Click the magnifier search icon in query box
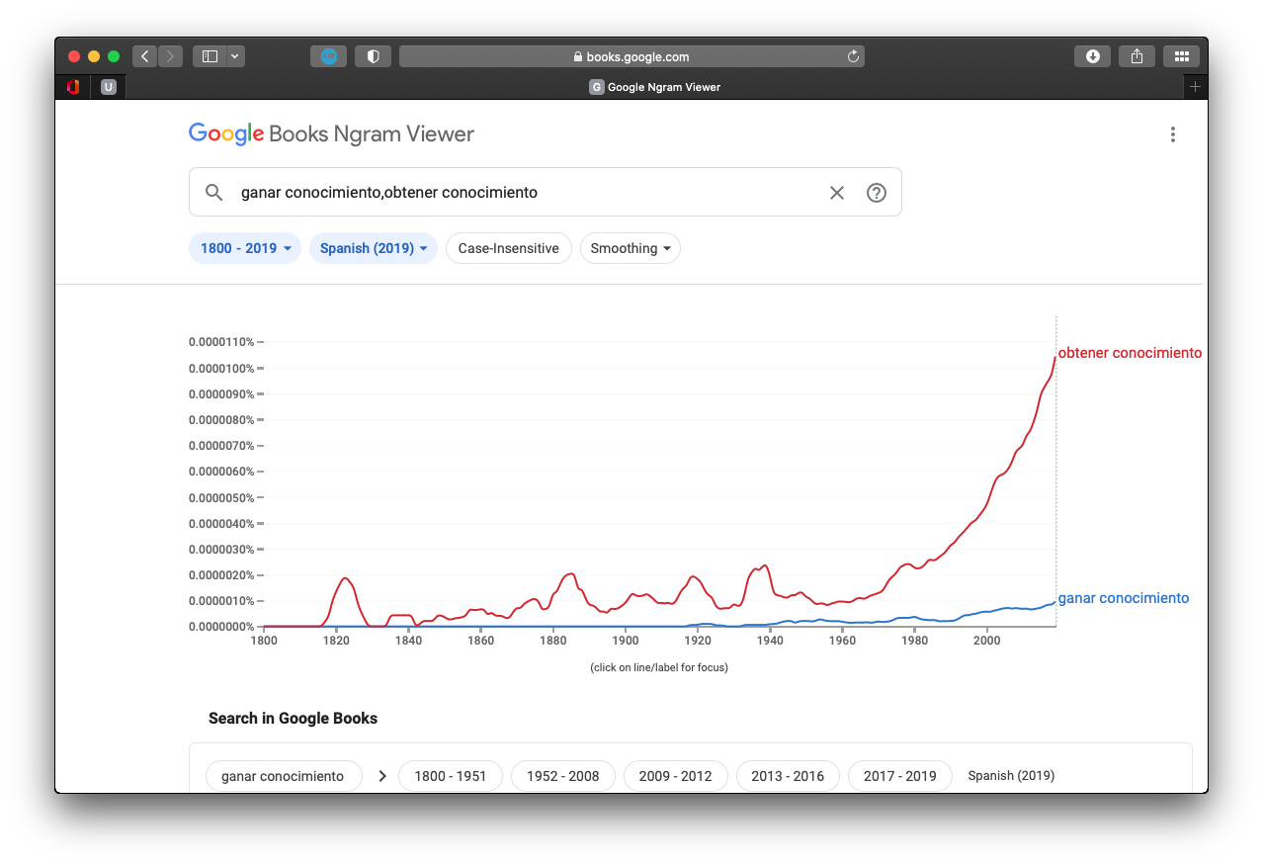The height and width of the screenshot is (866, 1263). tap(213, 192)
